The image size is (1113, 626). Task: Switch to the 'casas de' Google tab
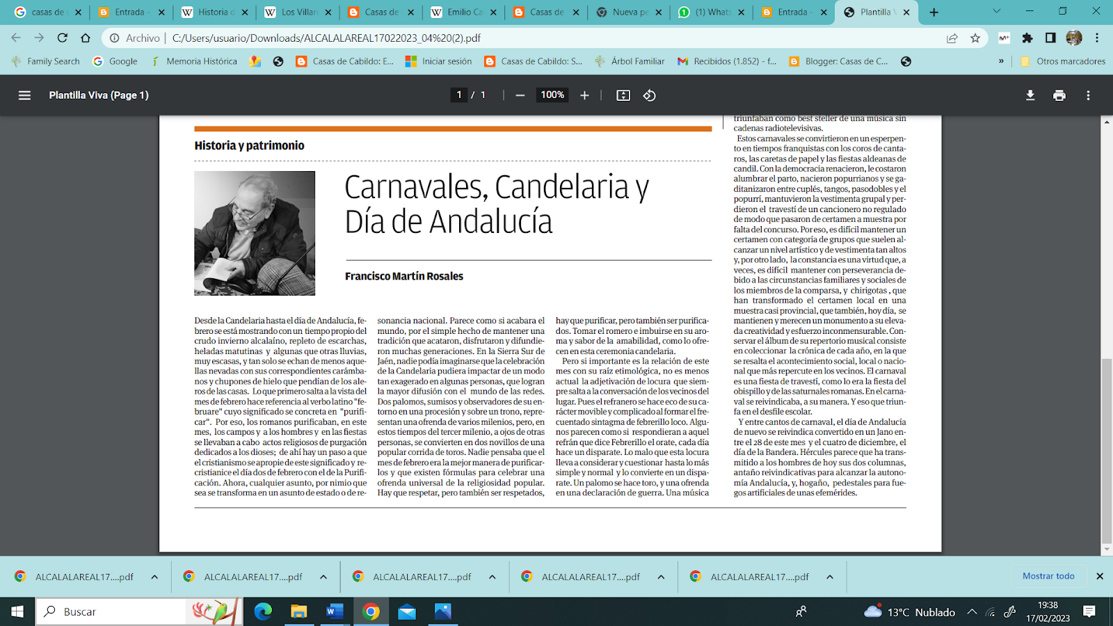tap(47, 13)
